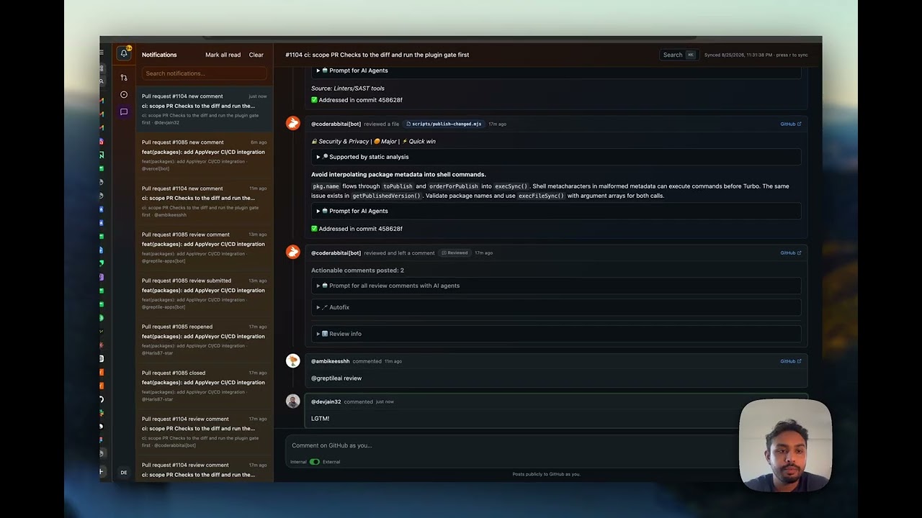Open 'Pull request #1085 review comment' notification
This screenshot has width=922, height=518.
click(x=205, y=247)
